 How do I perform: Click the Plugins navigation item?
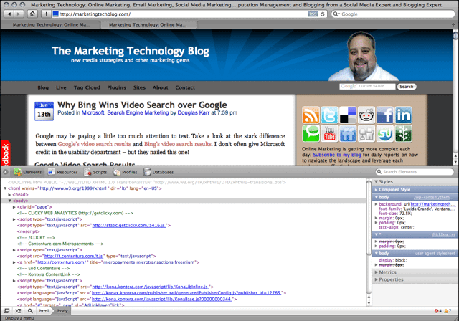tap(116, 87)
